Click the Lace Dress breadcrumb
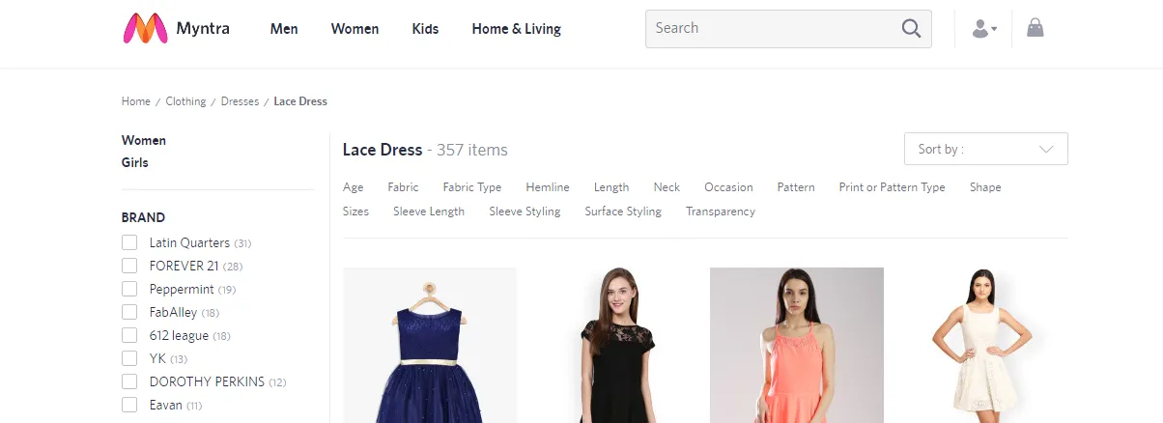Image resolution: width=1163 pixels, height=423 pixels. [300, 101]
